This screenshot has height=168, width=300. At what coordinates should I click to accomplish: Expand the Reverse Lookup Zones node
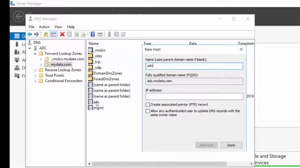tap(35, 70)
